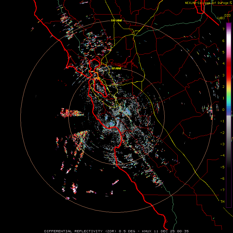Click the -6 value on the color scale
Viewport: 233px width, 233px height.
click(x=222, y=179)
